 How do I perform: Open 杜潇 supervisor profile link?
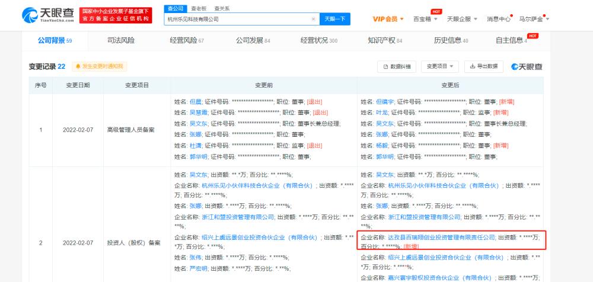tap(196, 146)
